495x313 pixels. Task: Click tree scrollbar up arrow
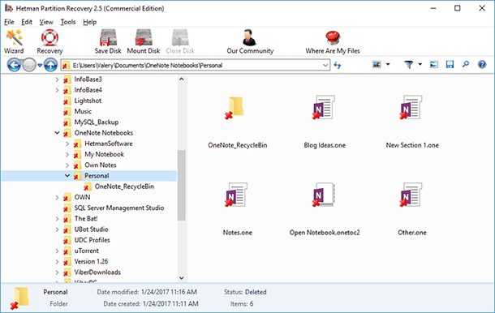pyautogui.click(x=182, y=79)
